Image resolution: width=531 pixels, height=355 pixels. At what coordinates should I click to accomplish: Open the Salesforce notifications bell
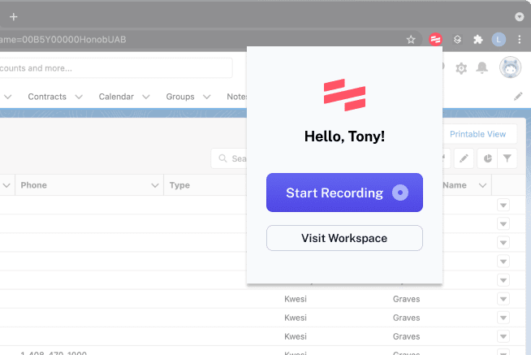click(x=482, y=68)
